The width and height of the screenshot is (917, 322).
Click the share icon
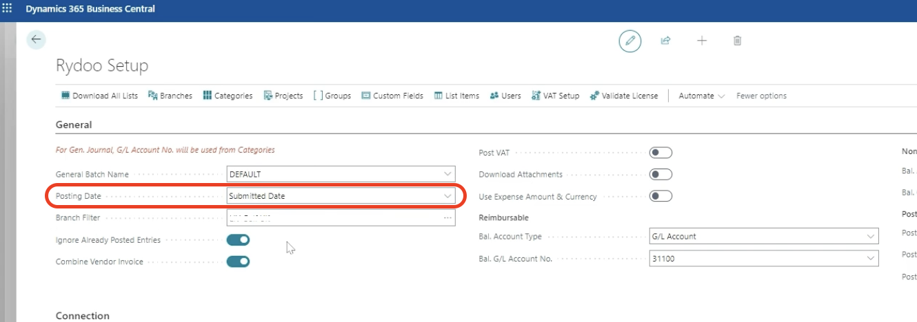665,41
